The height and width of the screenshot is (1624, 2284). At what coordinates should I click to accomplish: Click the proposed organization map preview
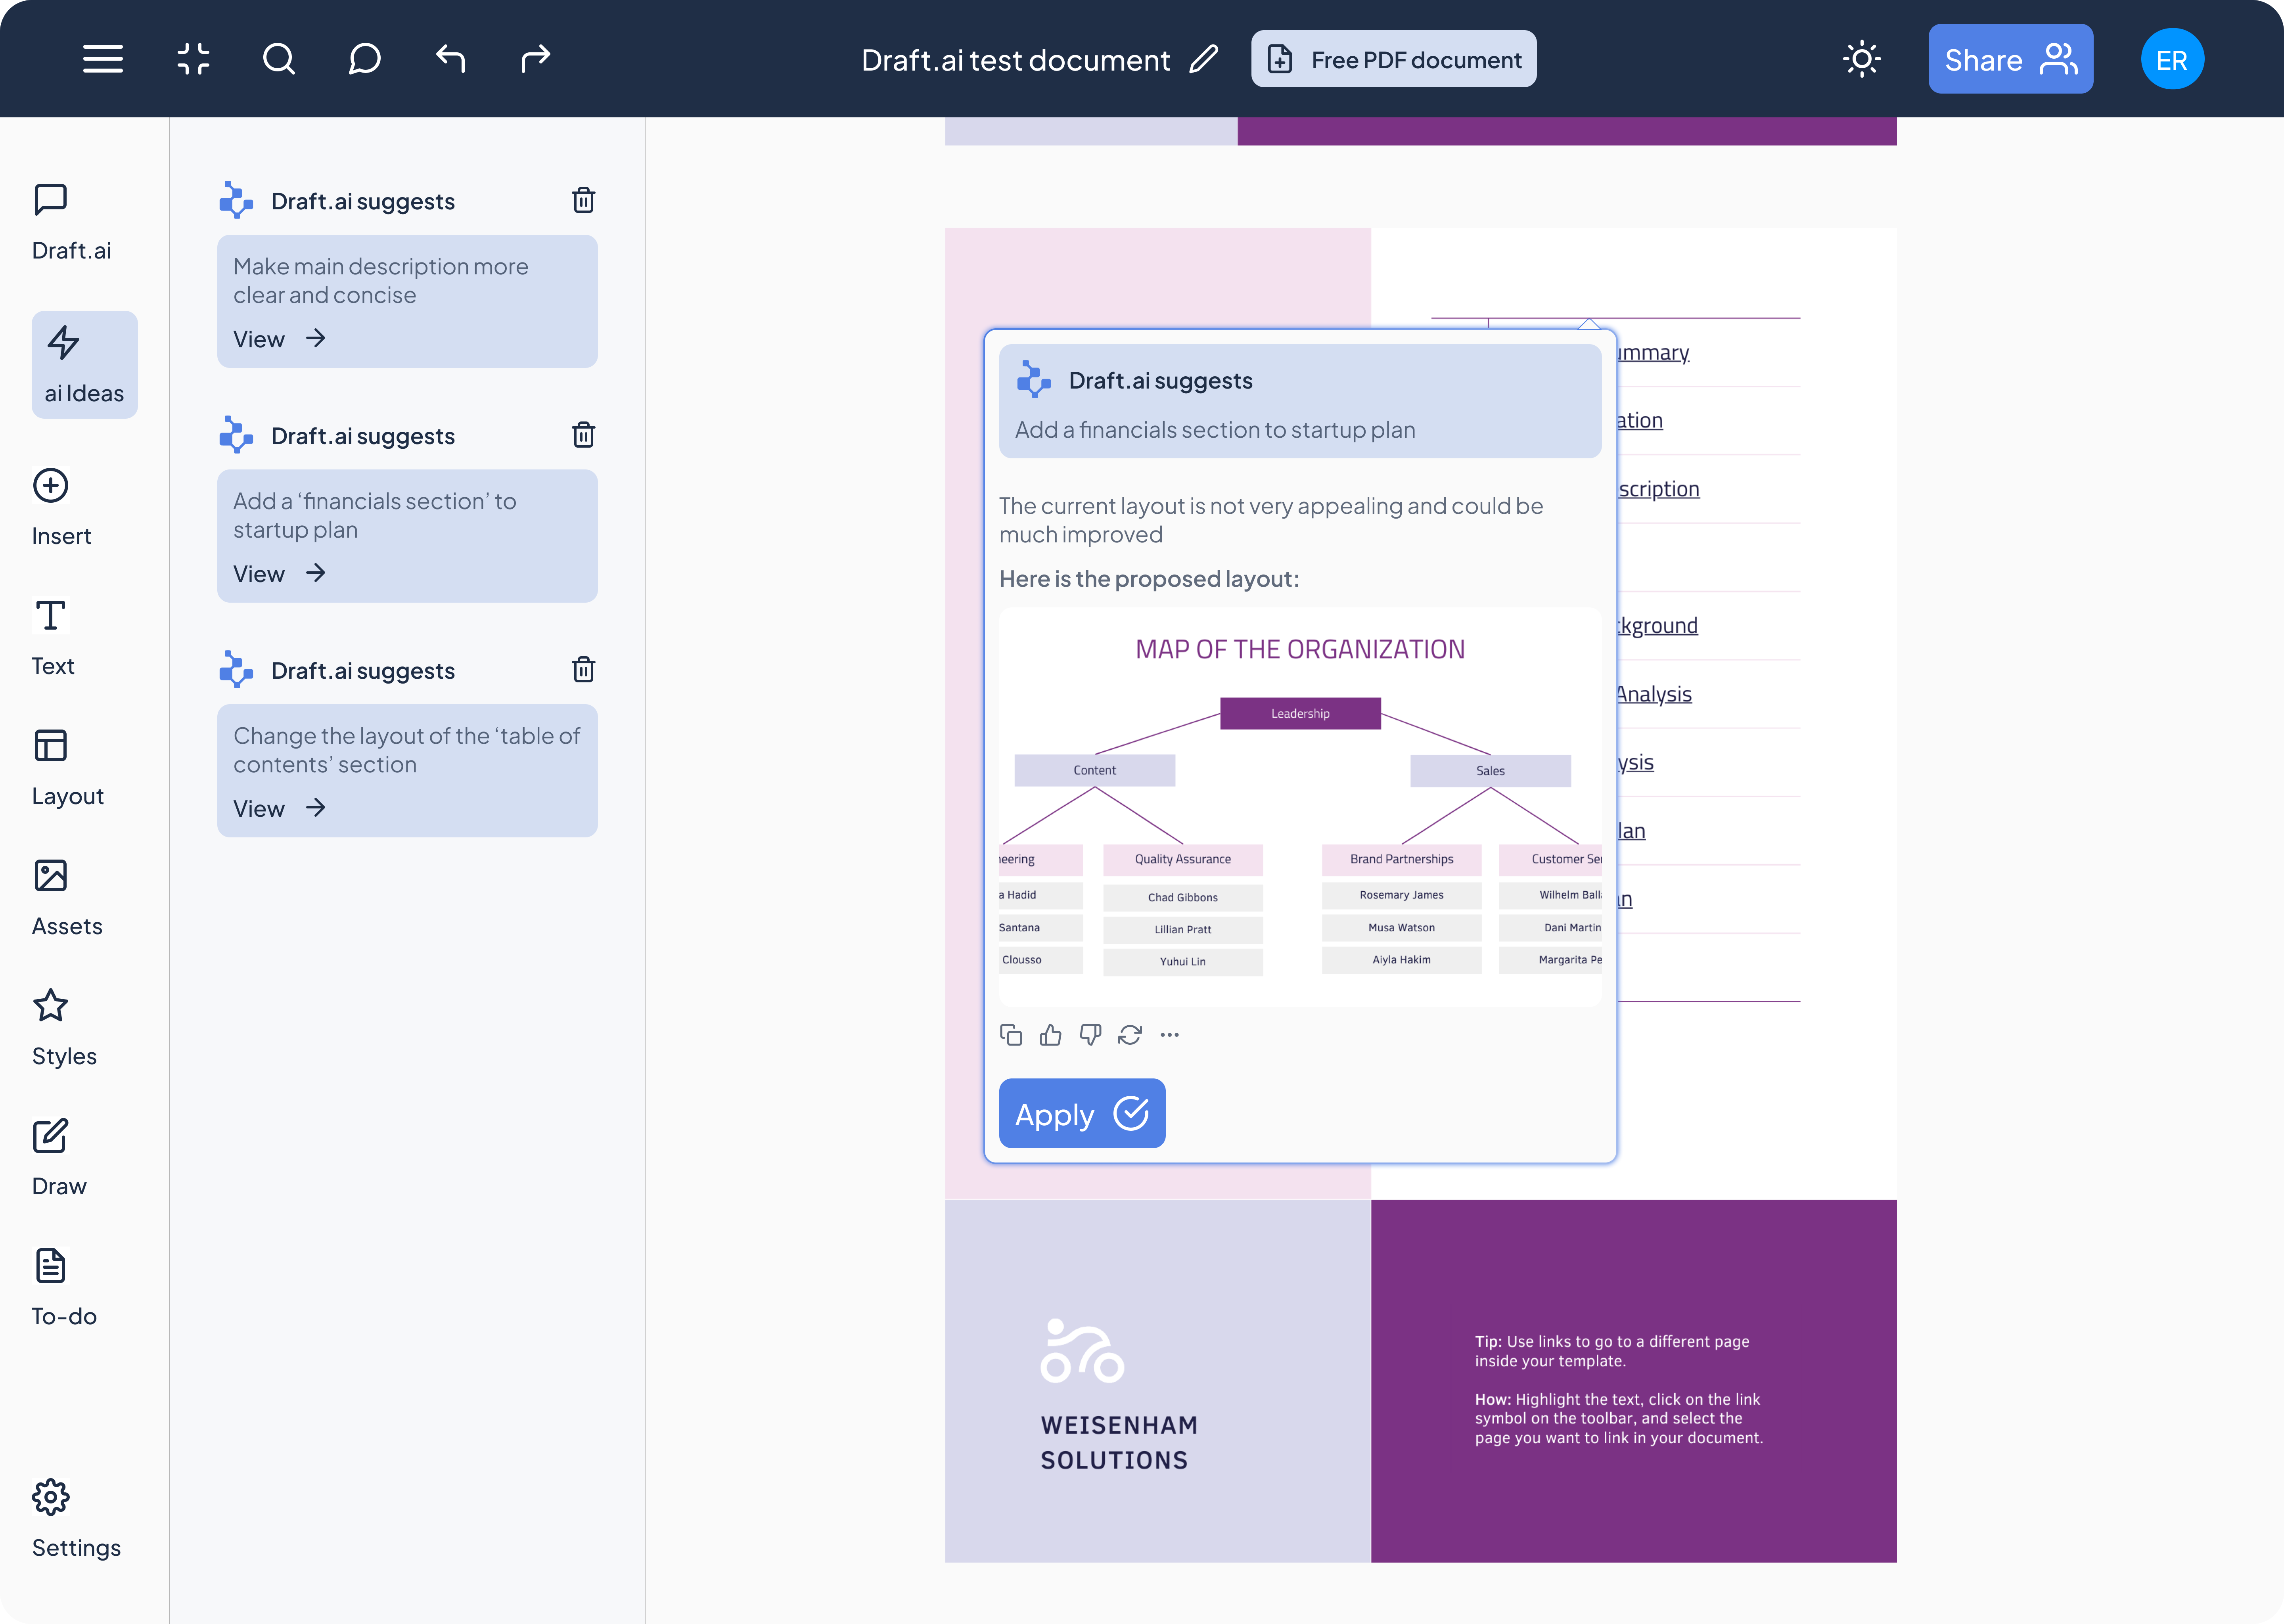coord(1300,806)
